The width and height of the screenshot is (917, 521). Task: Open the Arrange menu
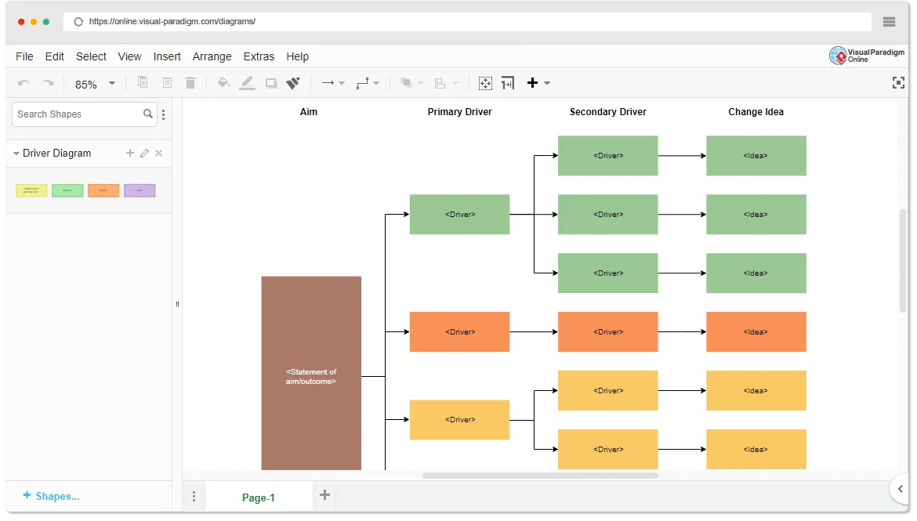click(x=212, y=56)
